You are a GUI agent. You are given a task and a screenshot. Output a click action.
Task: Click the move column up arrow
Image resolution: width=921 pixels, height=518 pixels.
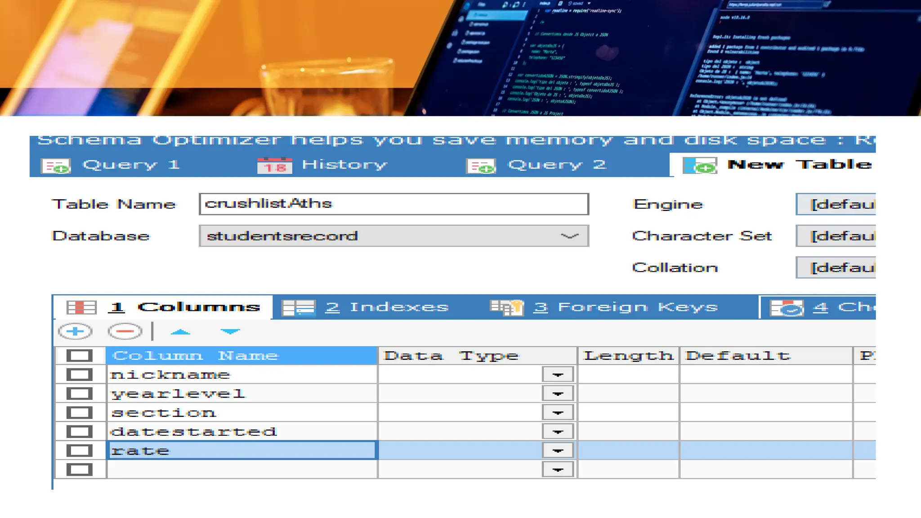coord(180,332)
